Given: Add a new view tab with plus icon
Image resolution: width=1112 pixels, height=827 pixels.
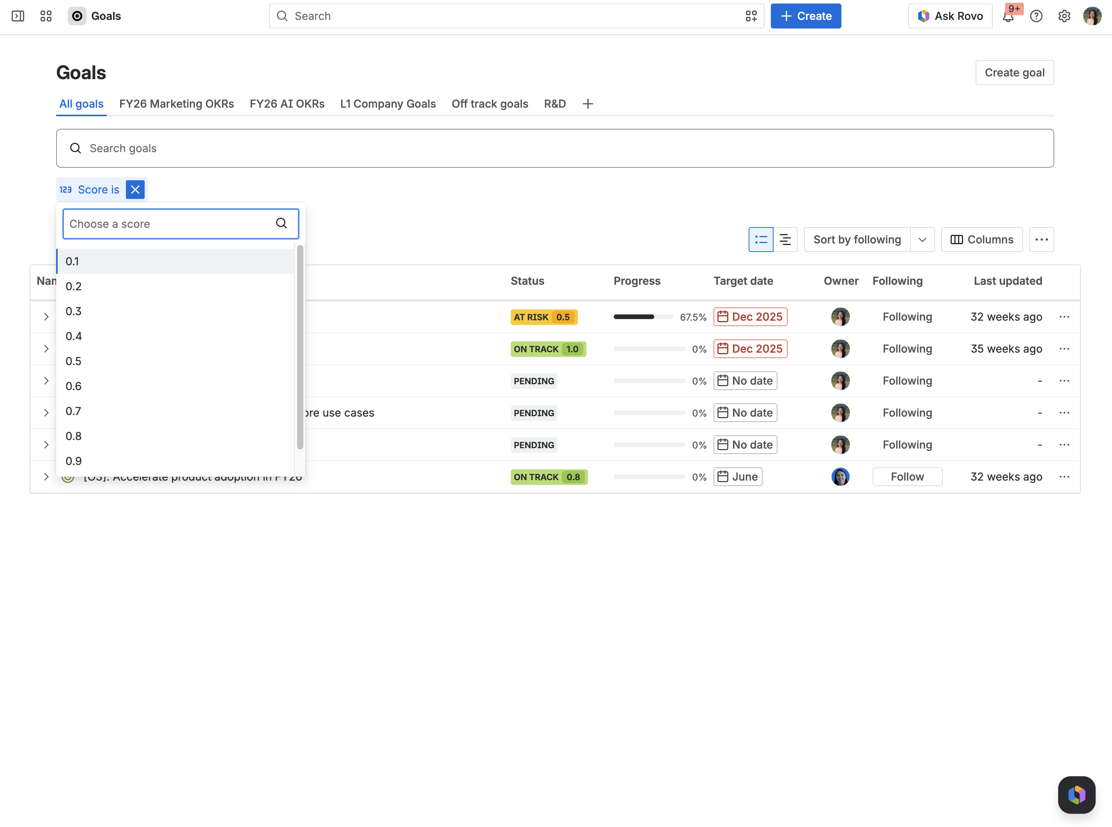Looking at the screenshot, I should click(588, 104).
